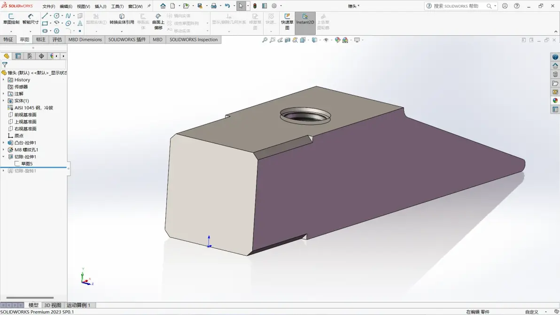The image size is (560, 315).
Task: Open the 工具(T) menu
Action: pos(117,7)
